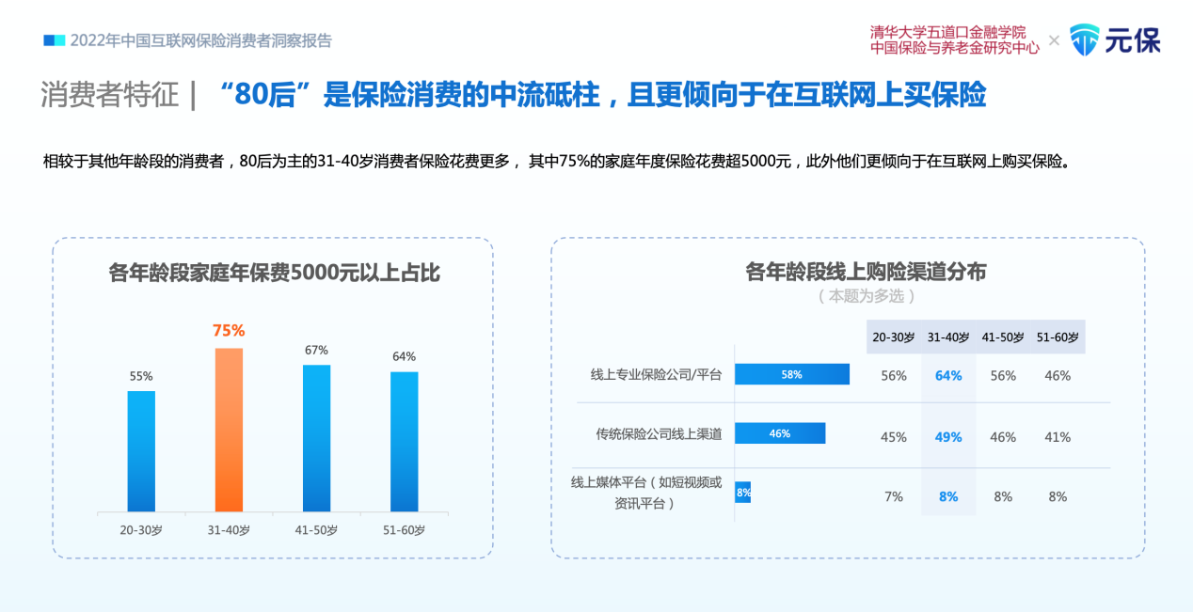This screenshot has height=612, width=1193.
Task: Click the 传统保险公司线上渠道 row label
Action: click(x=659, y=434)
